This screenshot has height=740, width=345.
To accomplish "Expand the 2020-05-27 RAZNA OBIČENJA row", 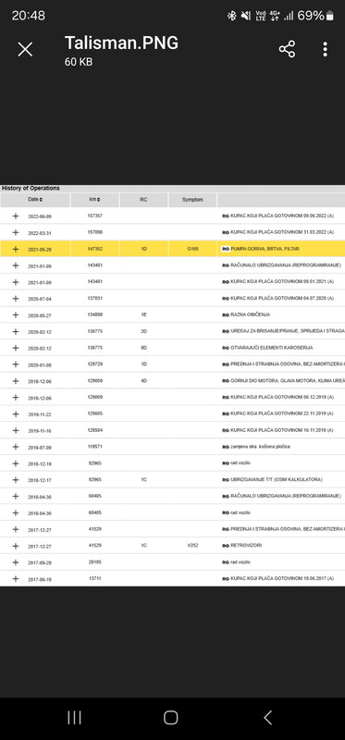I will [x=16, y=314].
